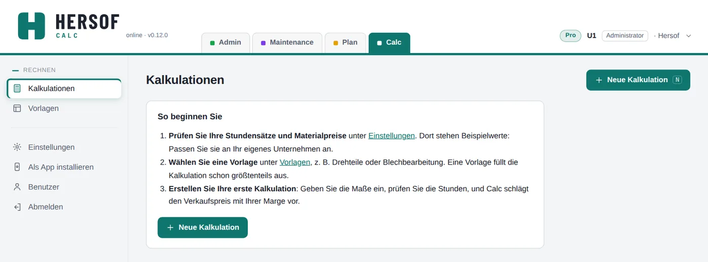The width and height of the screenshot is (708, 262).
Task: Click 'Erstellen Sie Ihre erste Kalkulation' text
Action: (x=232, y=188)
